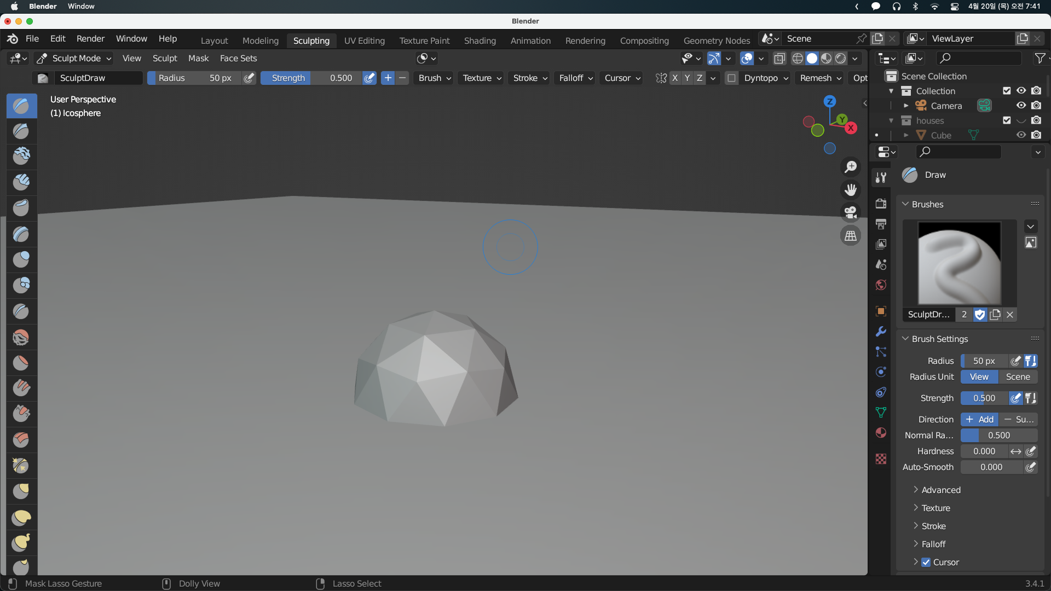Adjust the Normal Radius slider
The image size is (1051, 591).
coord(999,435)
